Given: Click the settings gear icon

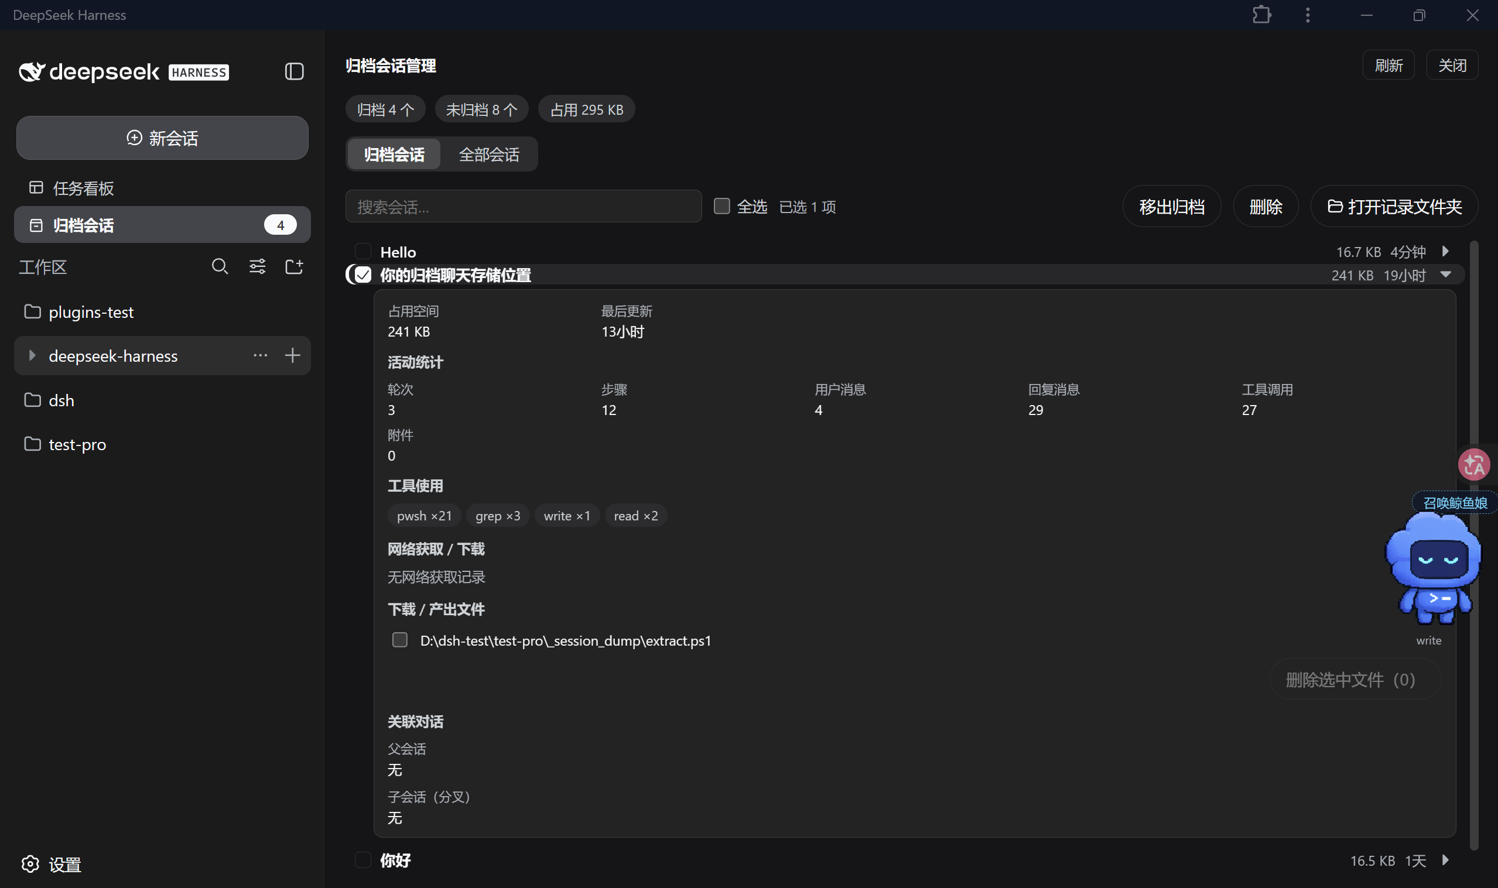Looking at the screenshot, I should 30,864.
